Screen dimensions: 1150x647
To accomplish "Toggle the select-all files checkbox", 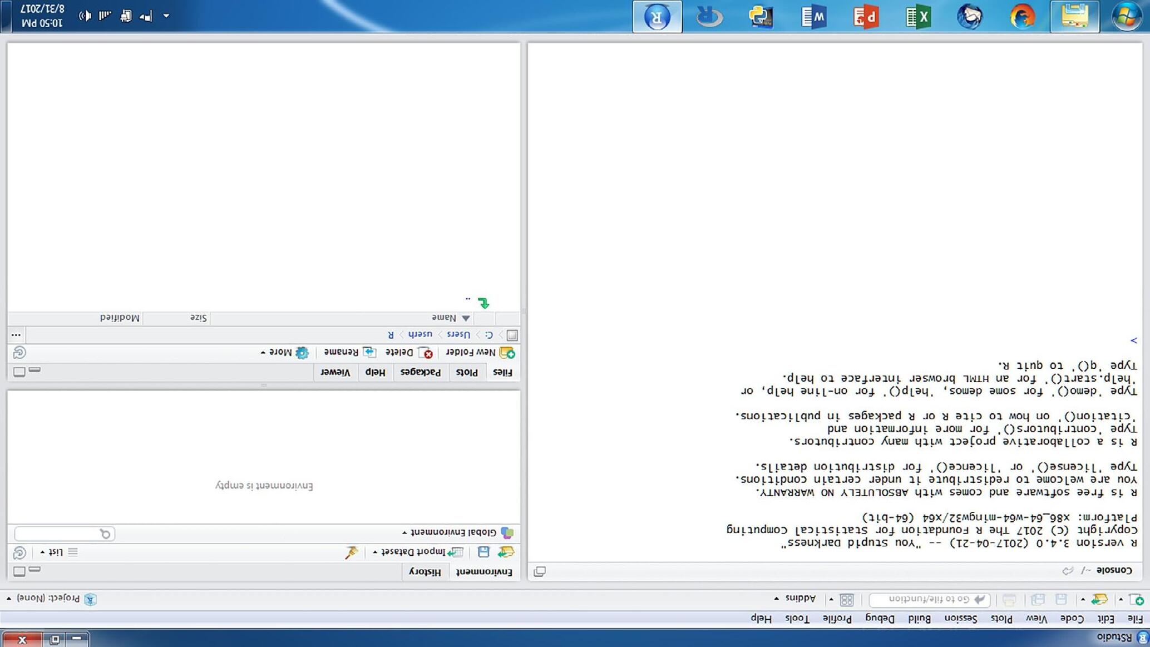I will tap(512, 335).
